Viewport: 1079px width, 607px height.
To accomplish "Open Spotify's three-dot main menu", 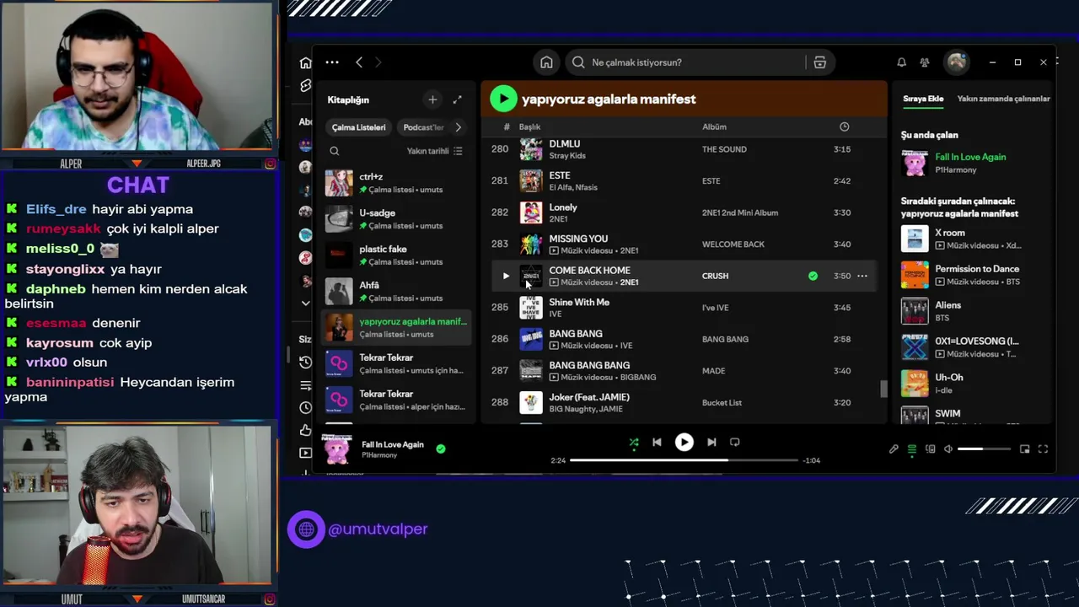I will click(332, 62).
